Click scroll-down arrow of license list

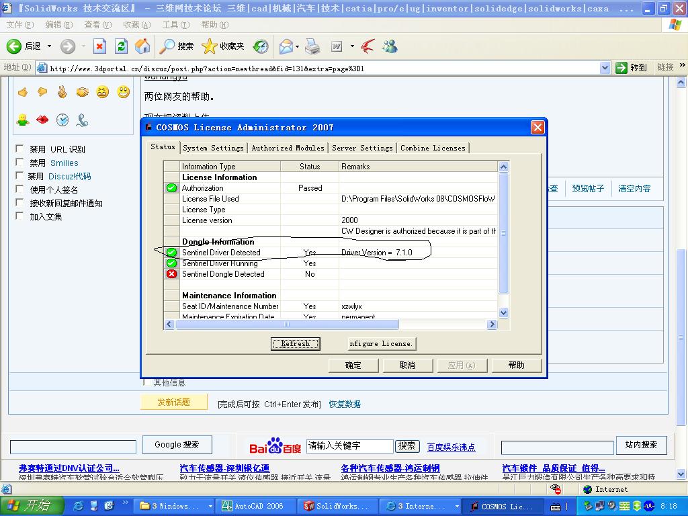(503, 313)
